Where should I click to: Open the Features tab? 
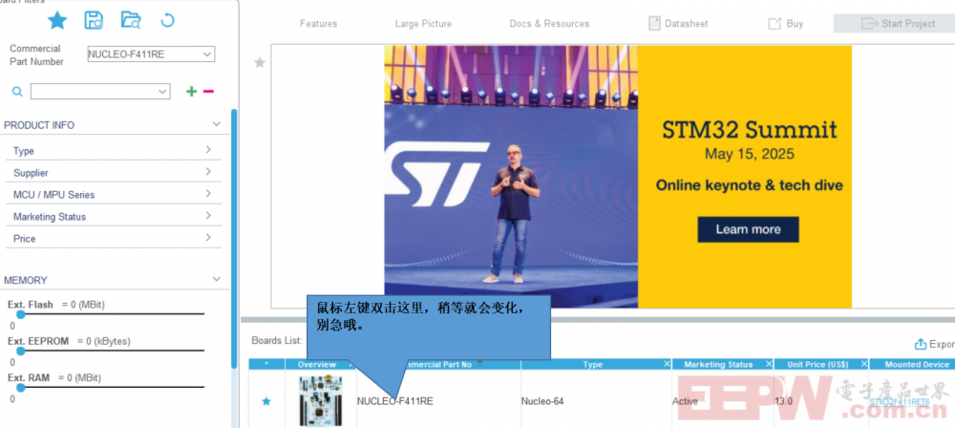[319, 24]
